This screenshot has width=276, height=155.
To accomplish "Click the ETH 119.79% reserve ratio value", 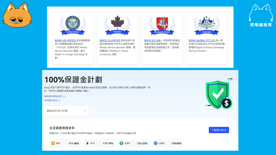I will (108, 144).
